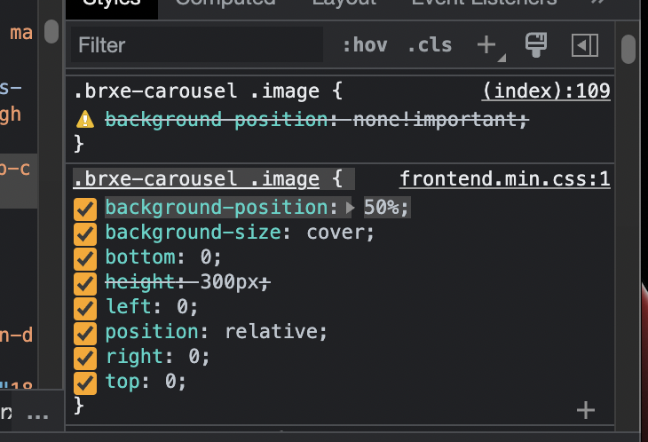
Task: Switch to the Computed tab
Action: (225, 3)
